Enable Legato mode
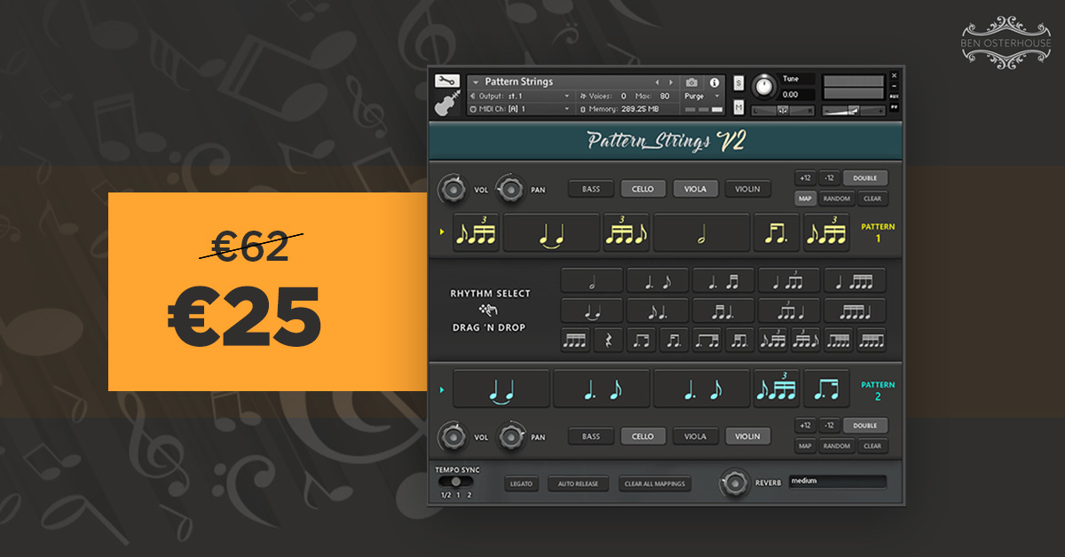 [x=521, y=484]
